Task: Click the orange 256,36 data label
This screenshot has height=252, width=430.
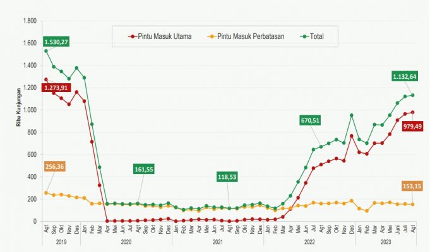Action: 56,168
